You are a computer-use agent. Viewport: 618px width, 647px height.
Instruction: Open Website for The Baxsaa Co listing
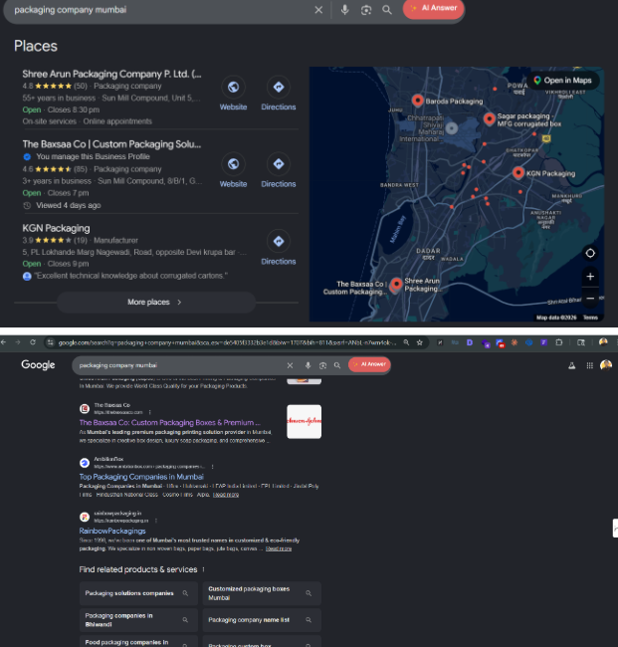[x=233, y=171]
